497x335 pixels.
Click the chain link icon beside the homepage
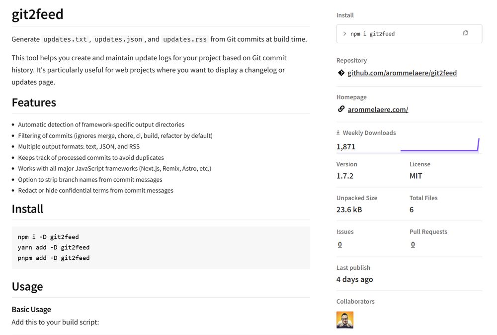coord(341,109)
